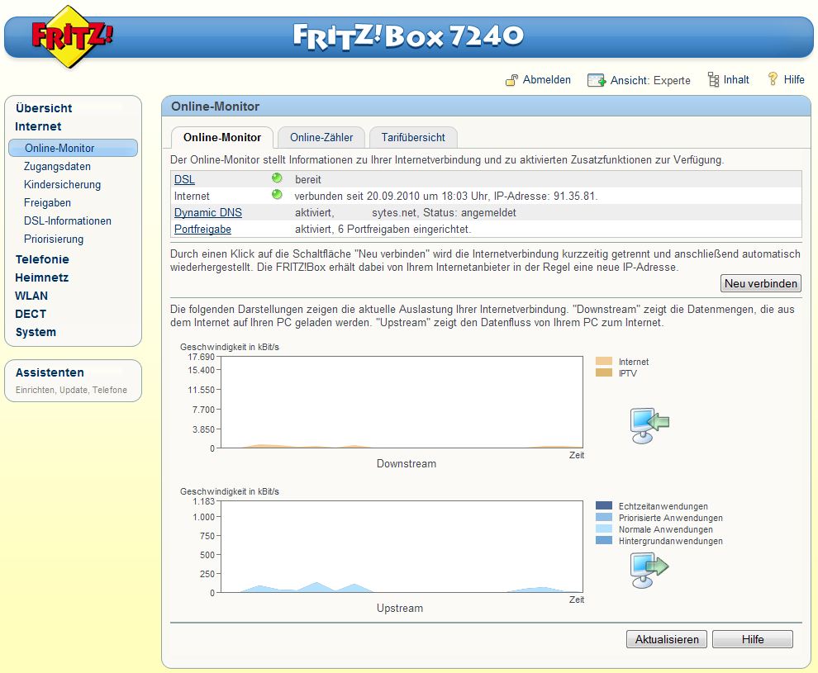
Task: Click the Inhalt tree icon
Action: pos(713,80)
